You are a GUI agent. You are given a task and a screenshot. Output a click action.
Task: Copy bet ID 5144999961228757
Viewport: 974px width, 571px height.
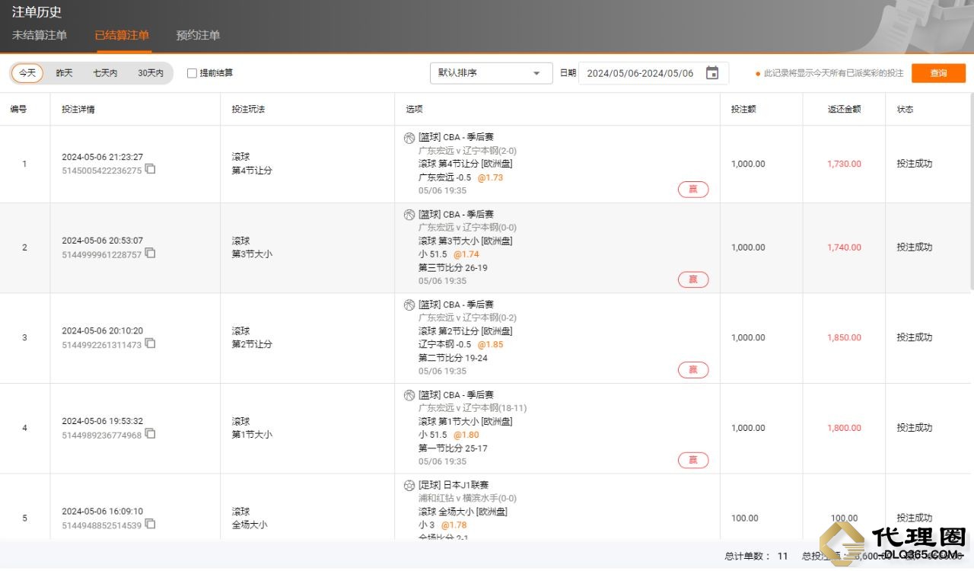[151, 253]
